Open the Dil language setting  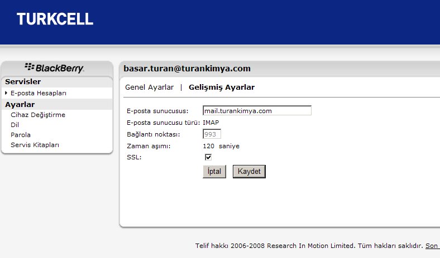(15, 125)
